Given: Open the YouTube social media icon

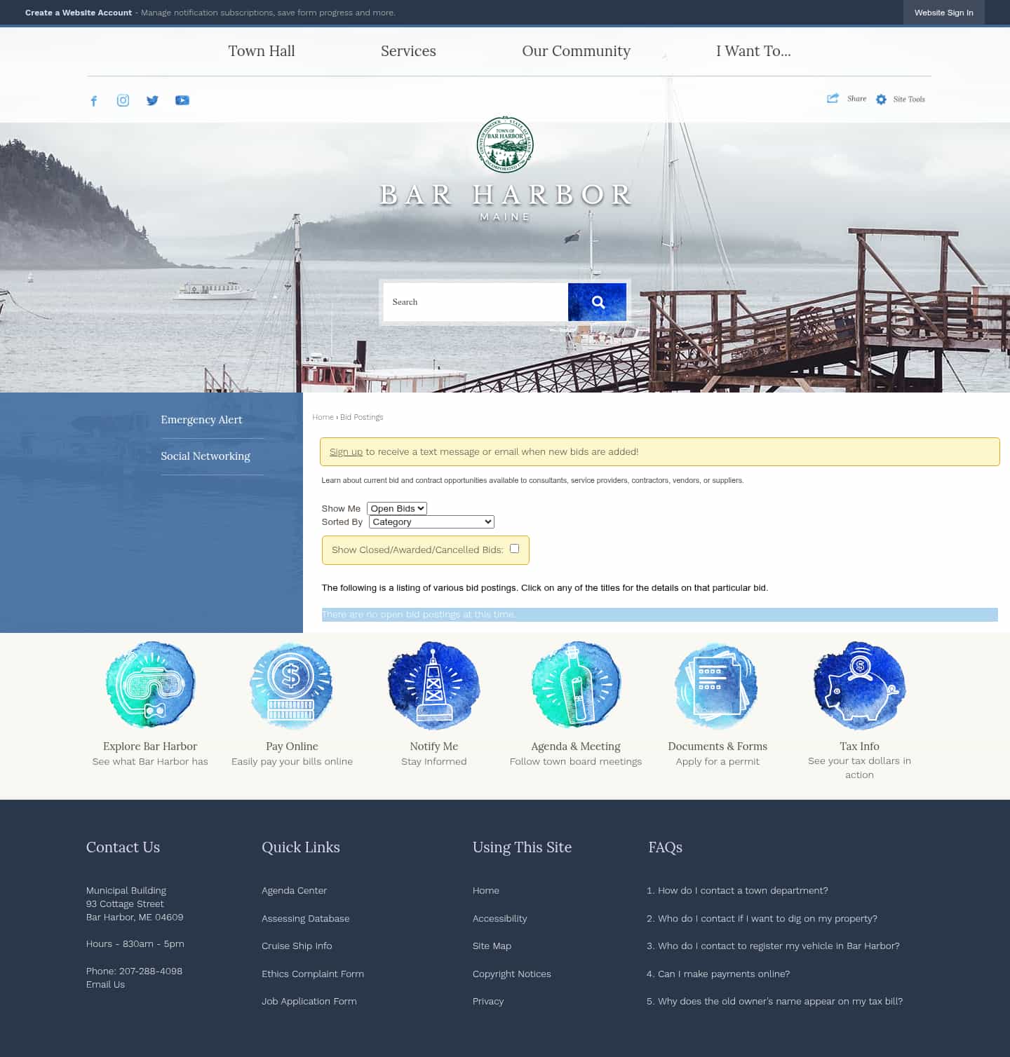Looking at the screenshot, I should 182,100.
